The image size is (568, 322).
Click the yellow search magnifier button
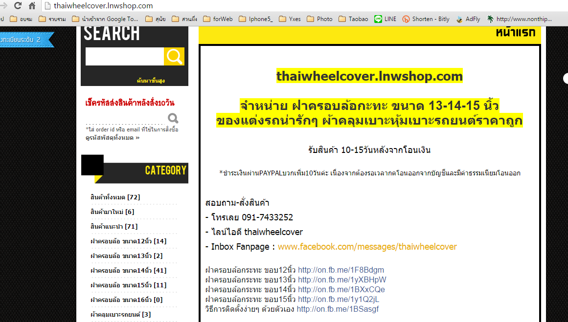(174, 57)
